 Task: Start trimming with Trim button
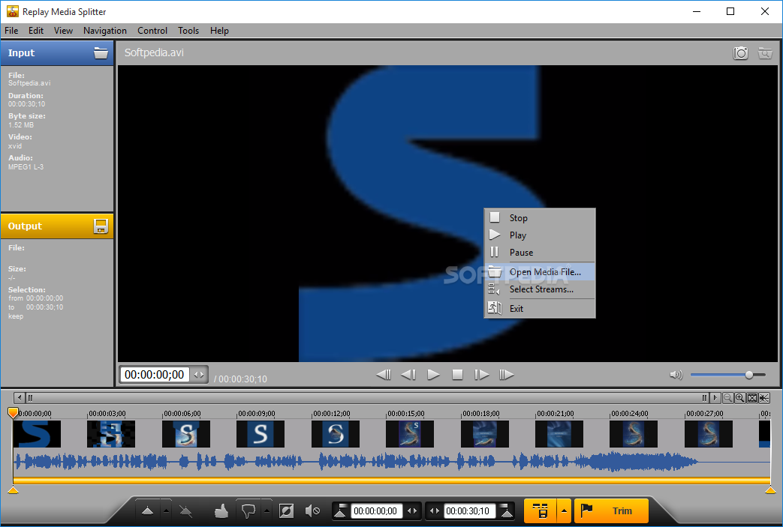611,511
